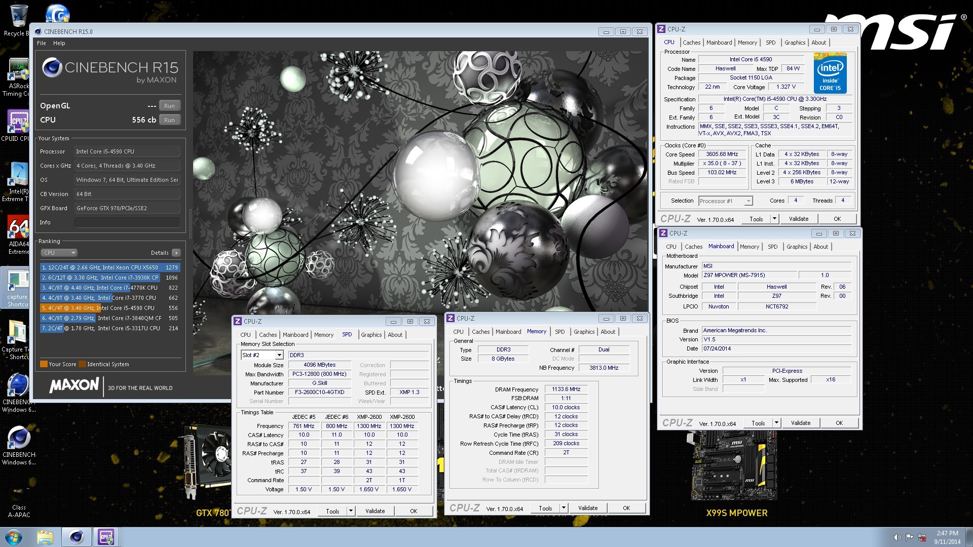
Task: Open About tab in CPU-Z Memory window
Action: coord(608,332)
